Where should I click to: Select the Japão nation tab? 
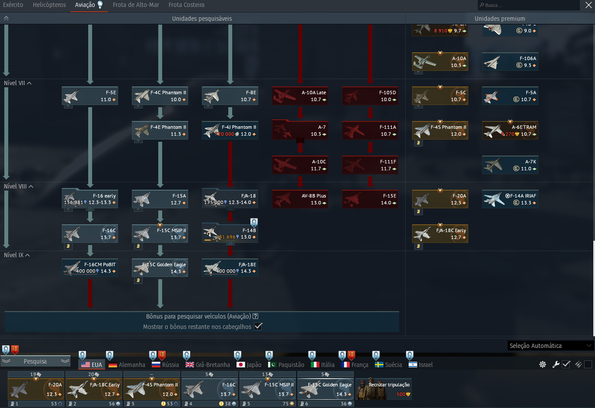click(249, 365)
